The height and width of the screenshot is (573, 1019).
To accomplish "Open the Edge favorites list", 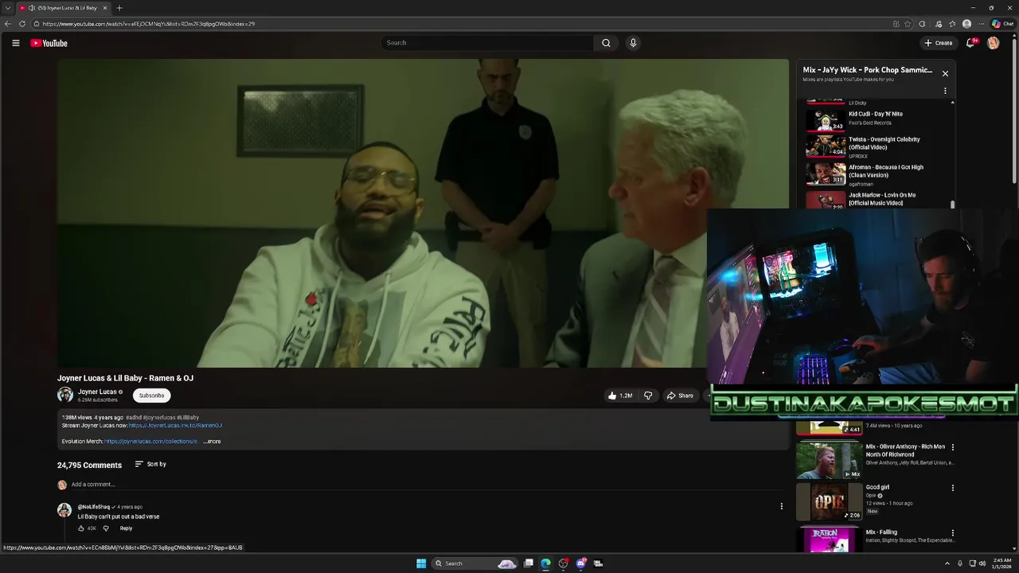I will point(952,24).
